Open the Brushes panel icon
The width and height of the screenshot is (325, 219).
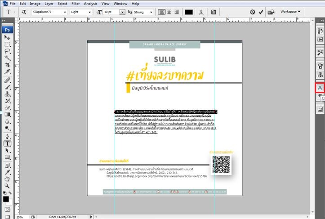point(320,66)
